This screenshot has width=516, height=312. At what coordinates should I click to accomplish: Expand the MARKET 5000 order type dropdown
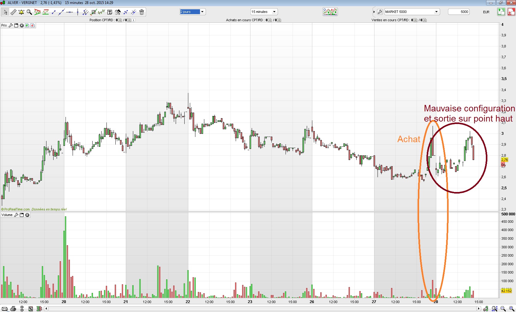coord(436,12)
